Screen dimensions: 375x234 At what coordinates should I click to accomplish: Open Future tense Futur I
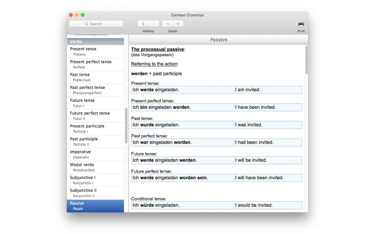(96, 103)
